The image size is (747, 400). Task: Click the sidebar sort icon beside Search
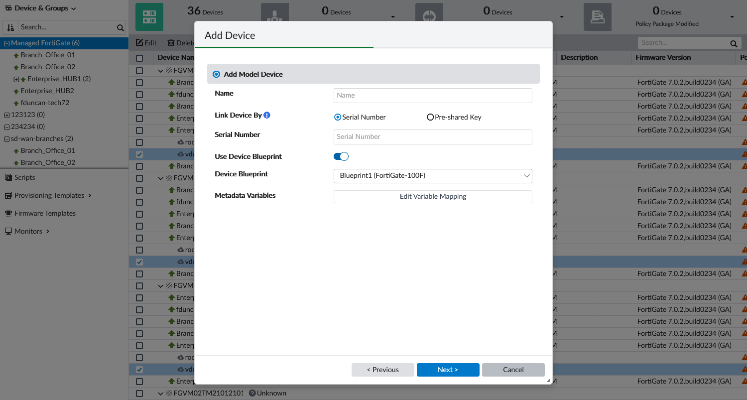(x=10, y=27)
